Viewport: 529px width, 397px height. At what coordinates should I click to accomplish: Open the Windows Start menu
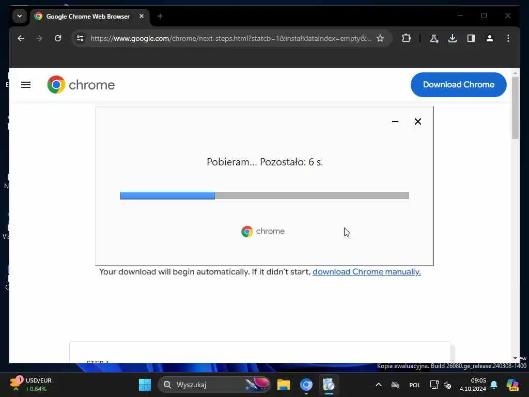tap(145, 385)
